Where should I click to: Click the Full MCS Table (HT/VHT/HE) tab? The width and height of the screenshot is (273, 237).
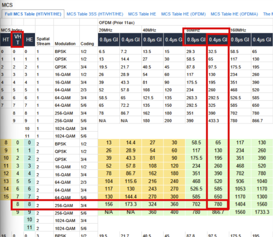[32, 14]
